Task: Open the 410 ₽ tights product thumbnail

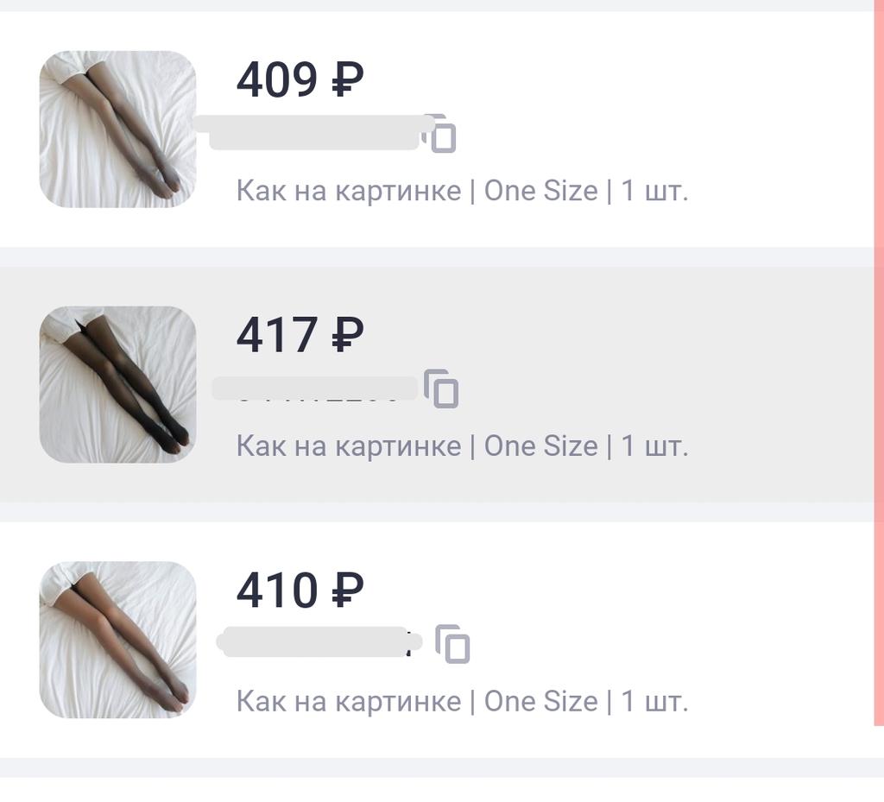Action: (117, 640)
